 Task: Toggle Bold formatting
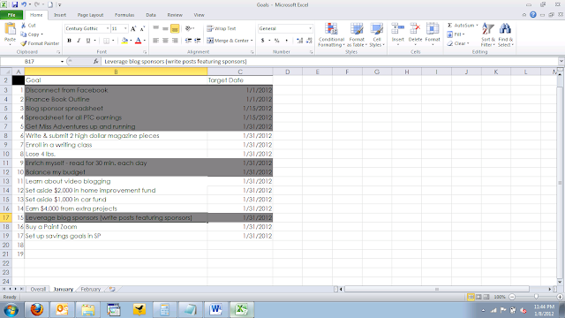[x=69, y=41]
